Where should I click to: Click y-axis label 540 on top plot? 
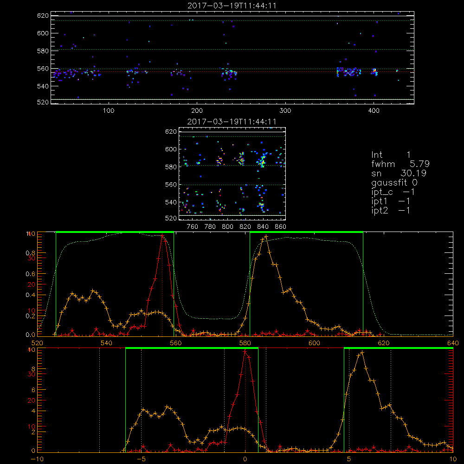[x=43, y=86]
